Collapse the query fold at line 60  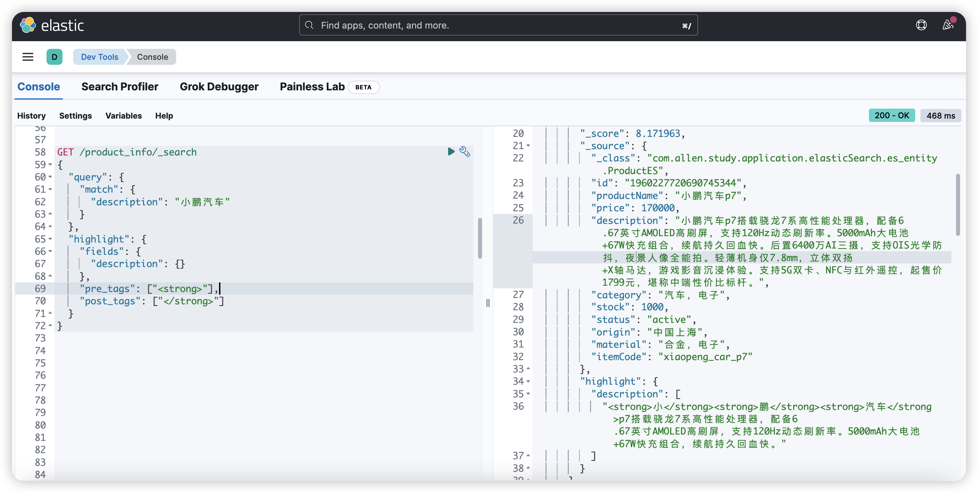pyautogui.click(x=50, y=177)
